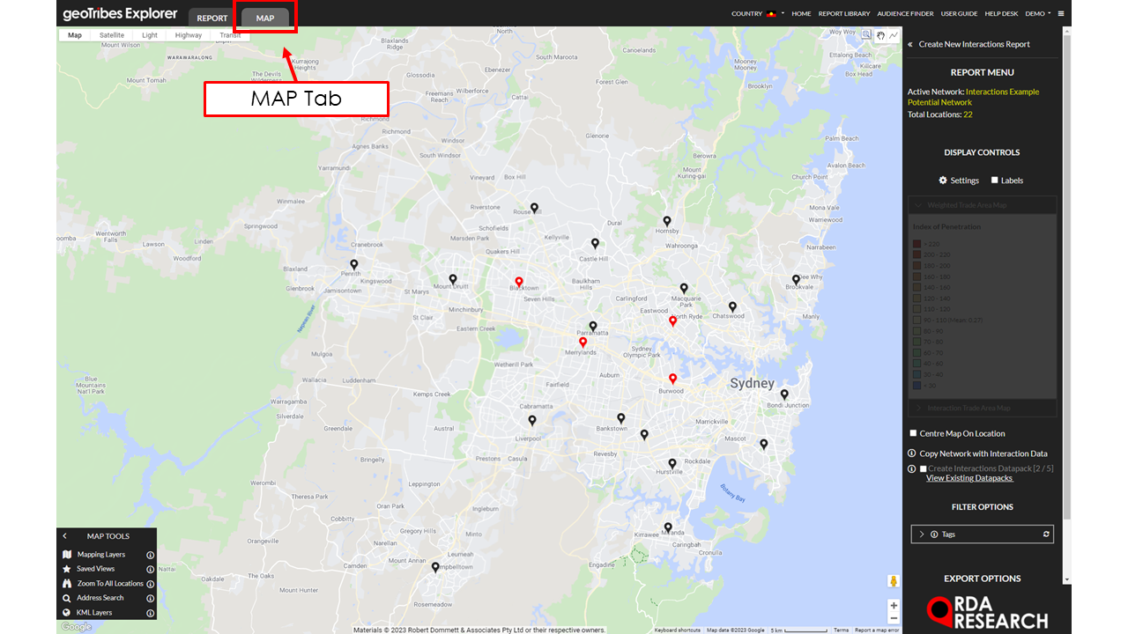Select the zoom-to-area magnifier map tool
The image size is (1128, 634).
866,35
